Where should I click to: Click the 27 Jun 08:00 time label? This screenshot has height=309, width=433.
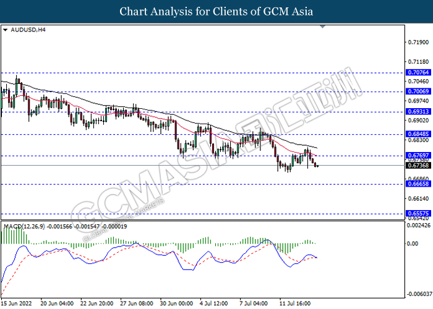point(137,303)
